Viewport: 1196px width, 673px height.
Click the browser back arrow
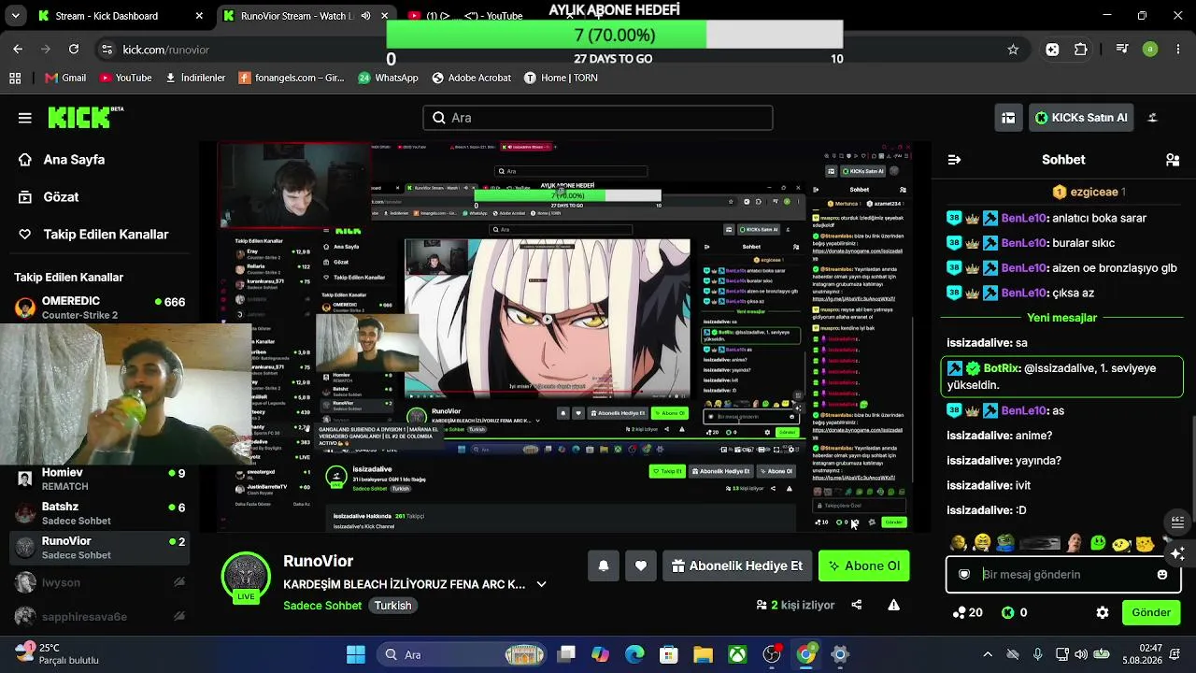click(x=18, y=50)
